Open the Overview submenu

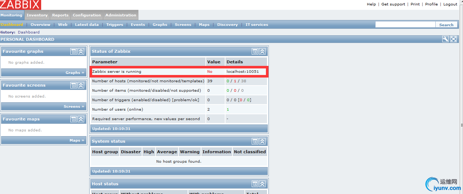point(40,25)
